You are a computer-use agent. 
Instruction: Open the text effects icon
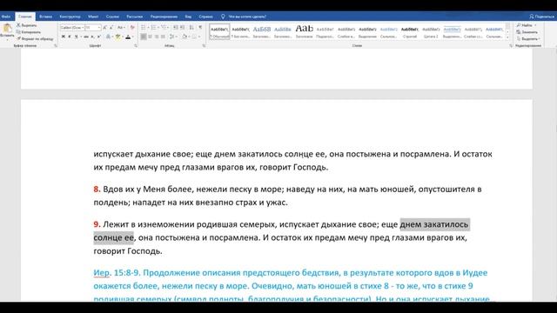(x=108, y=37)
